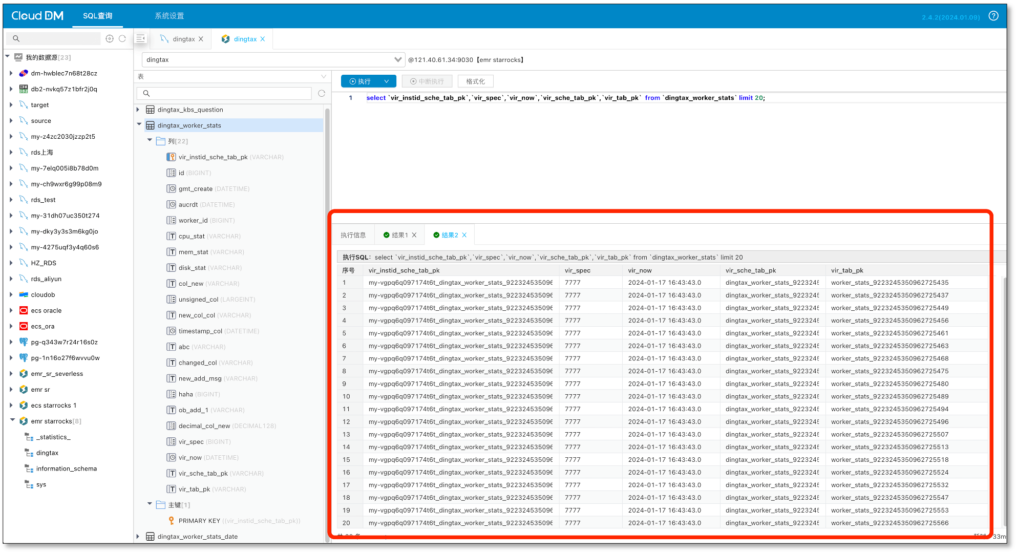Refresh the table list with the reload icon

(322, 93)
